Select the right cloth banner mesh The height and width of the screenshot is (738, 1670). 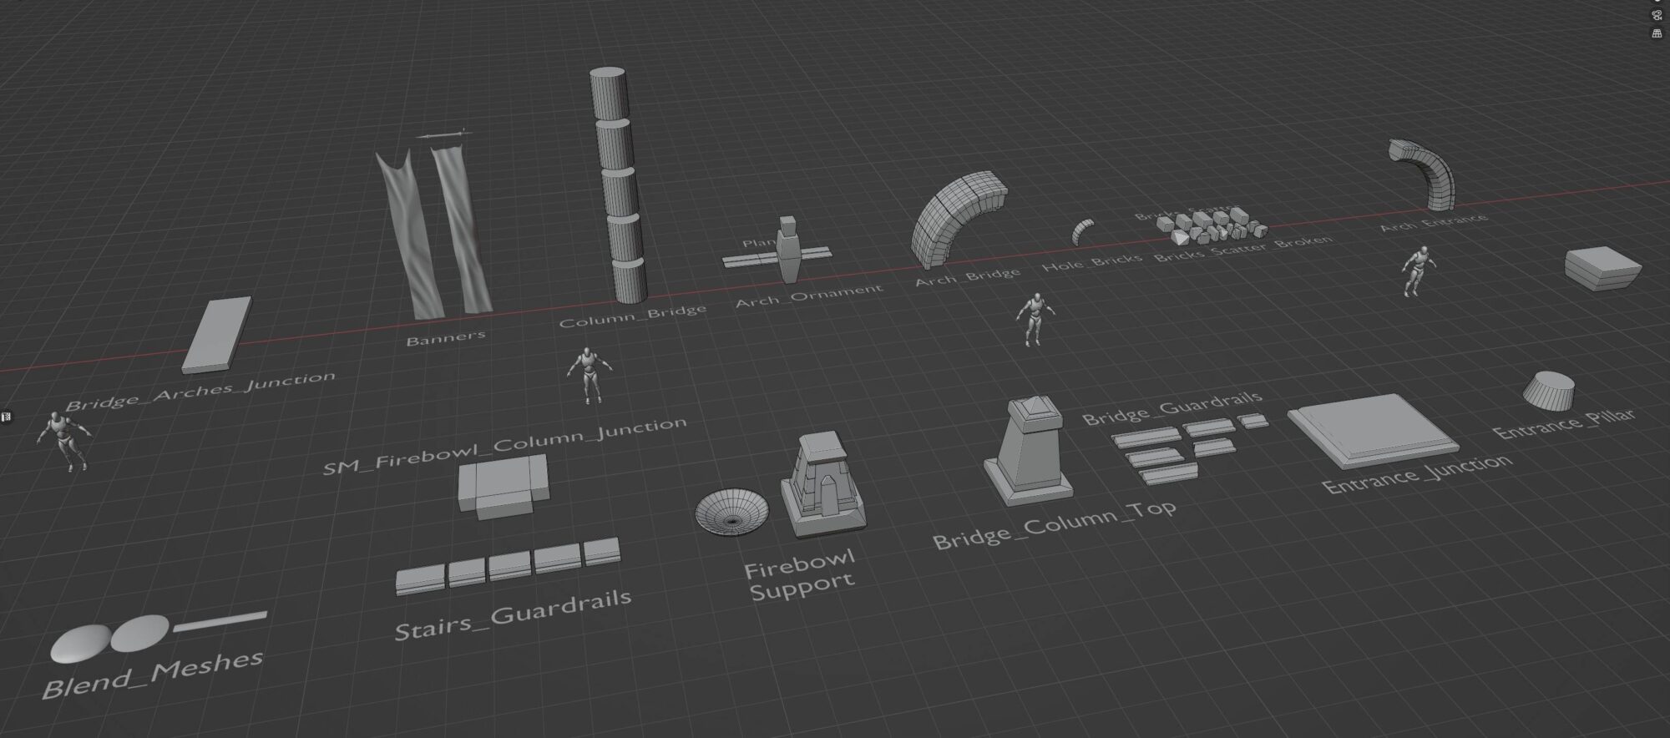click(x=463, y=230)
